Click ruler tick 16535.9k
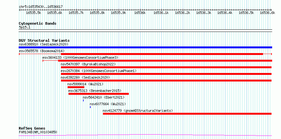This screenshot has height=139, width=281. [x=119, y=13]
